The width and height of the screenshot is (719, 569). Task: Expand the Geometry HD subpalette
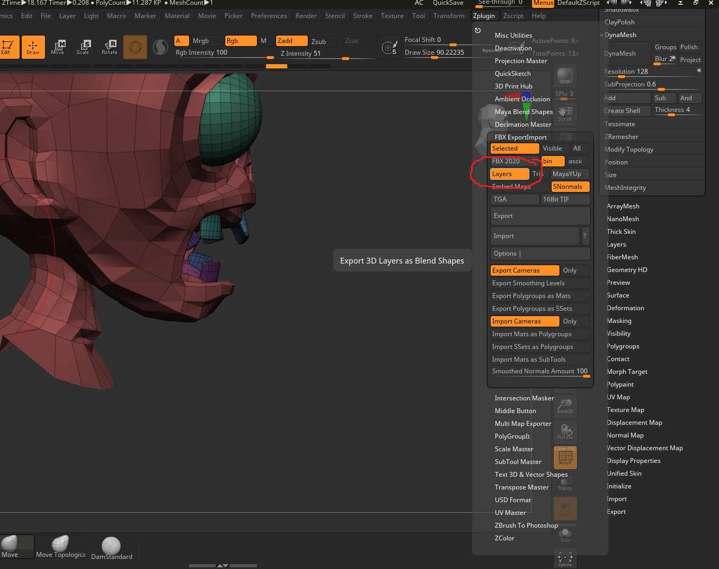pyautogui.click(x=627, y=270)
